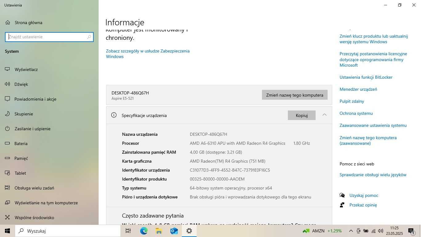Click the Skupienie moon icon
This screenshot has width=421, height=237.
[8, 114]
